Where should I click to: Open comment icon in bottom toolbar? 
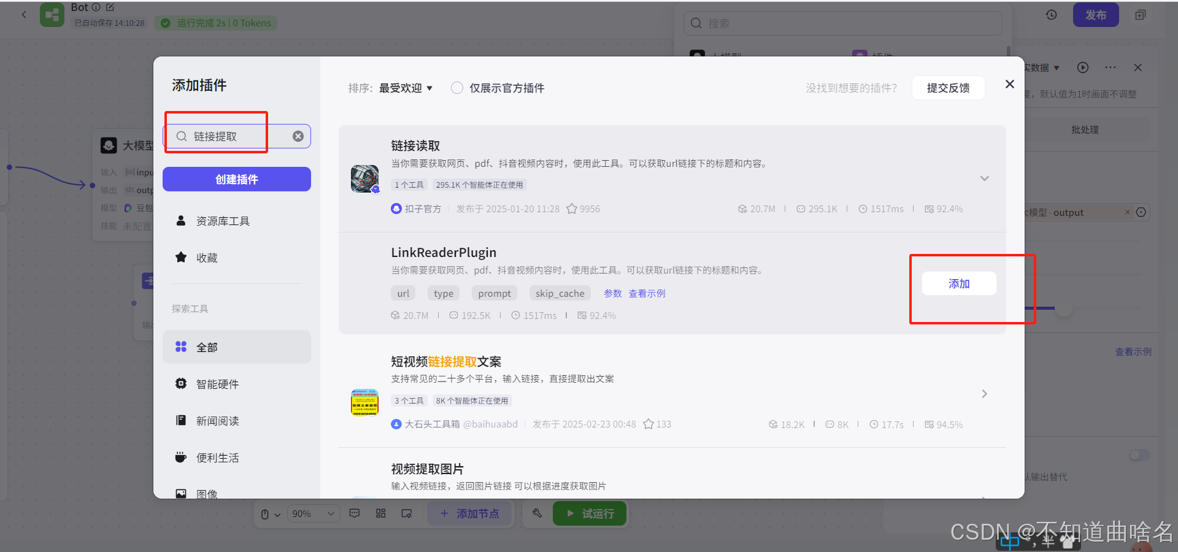pos(355,513)
